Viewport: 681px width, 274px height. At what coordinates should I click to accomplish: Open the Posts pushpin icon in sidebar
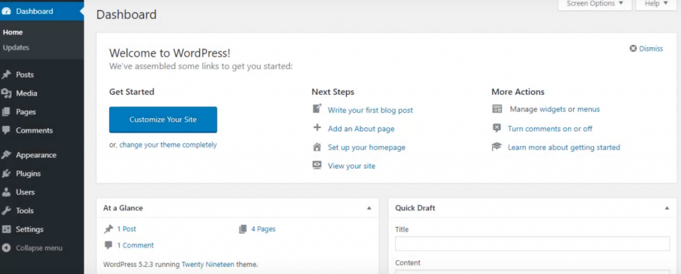click(x=6, y=74)
